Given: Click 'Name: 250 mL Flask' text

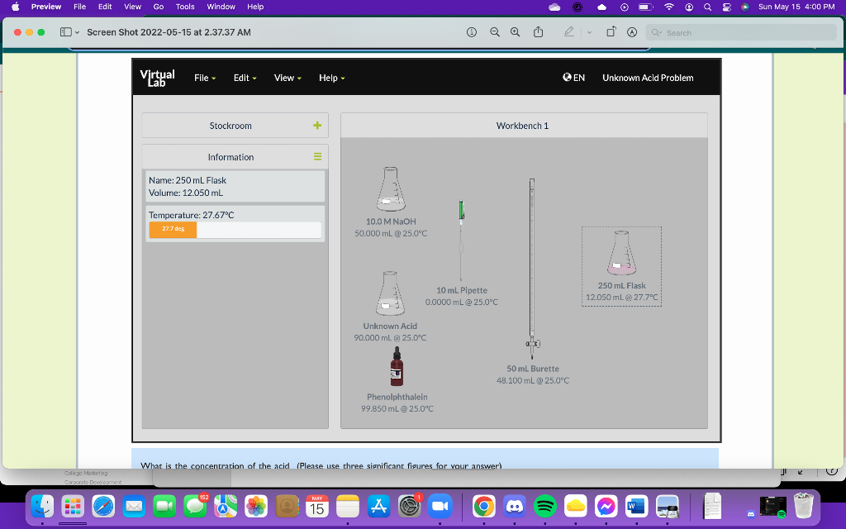Looking at the screenshot, I should (188, 180).
